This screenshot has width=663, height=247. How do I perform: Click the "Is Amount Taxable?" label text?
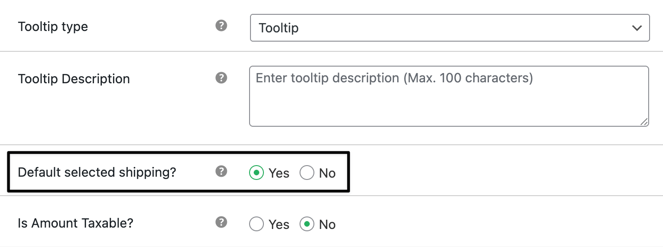pos(75,223)
